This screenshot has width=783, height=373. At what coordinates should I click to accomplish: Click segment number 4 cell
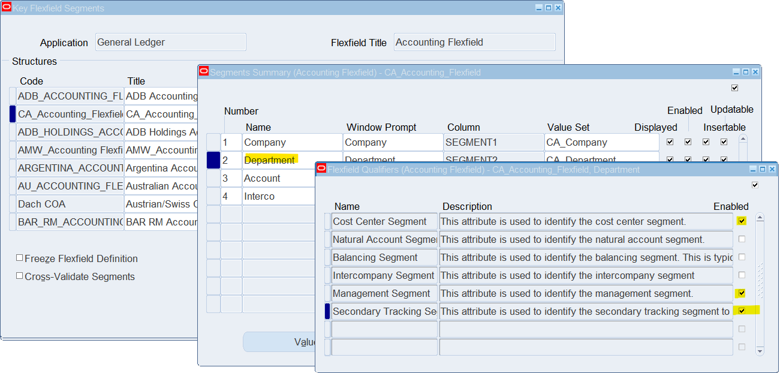coord(231,196)
